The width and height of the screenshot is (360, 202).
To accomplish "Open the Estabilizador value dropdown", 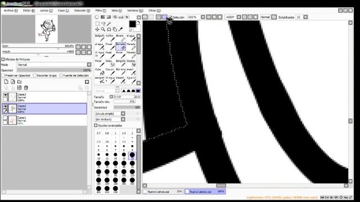I will point(305,17).
